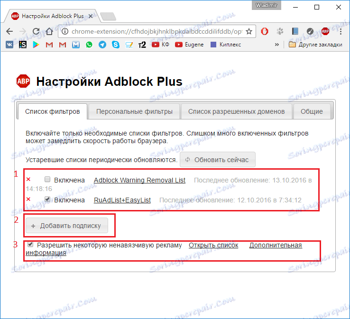This screenshot has width=350, height=319.
Task: Click the dark circle slash extension icon
Action: pyautogui.click(x=310, y=31)
